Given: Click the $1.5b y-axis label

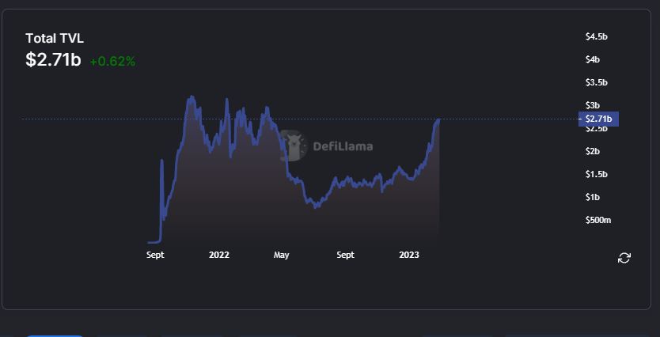Looking at the screenshot, I should pos(597,174).
